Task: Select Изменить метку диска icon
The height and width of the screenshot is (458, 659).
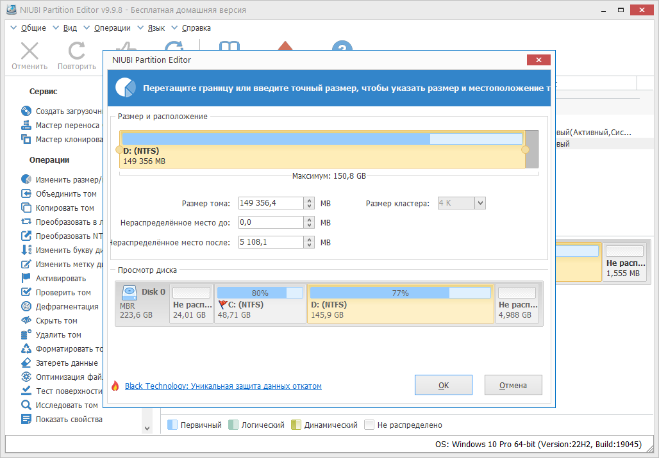Action: coord(26,264)
